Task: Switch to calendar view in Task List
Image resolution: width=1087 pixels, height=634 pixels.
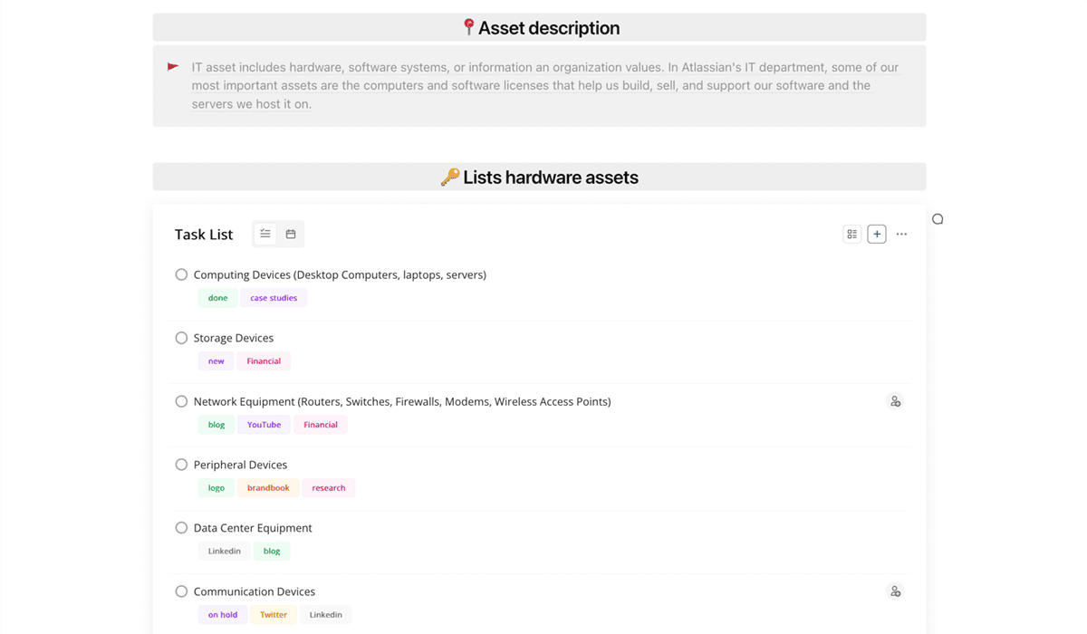Action: pyautogui.click(x=291, y=234)
